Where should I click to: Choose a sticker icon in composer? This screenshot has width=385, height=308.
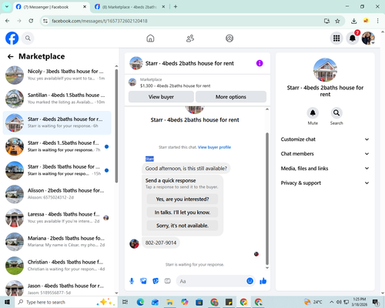156,281
